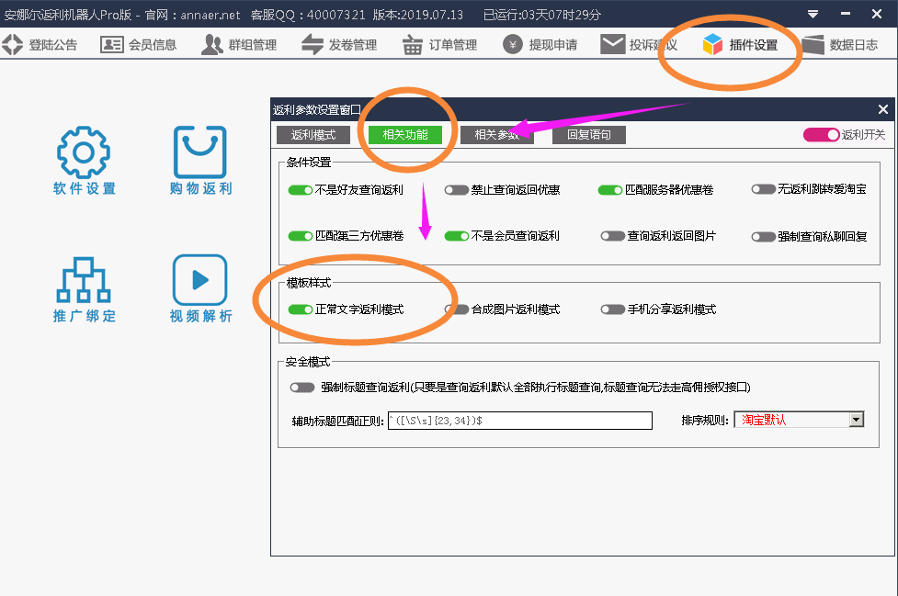
Task: Click the 购物返利 shopping bag icon
Action: pyautogui.click(x=199, y=152)
